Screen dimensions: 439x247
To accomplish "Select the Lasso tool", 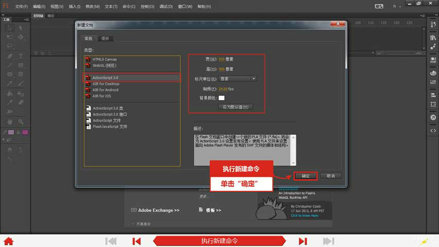I will coord(10,46).
